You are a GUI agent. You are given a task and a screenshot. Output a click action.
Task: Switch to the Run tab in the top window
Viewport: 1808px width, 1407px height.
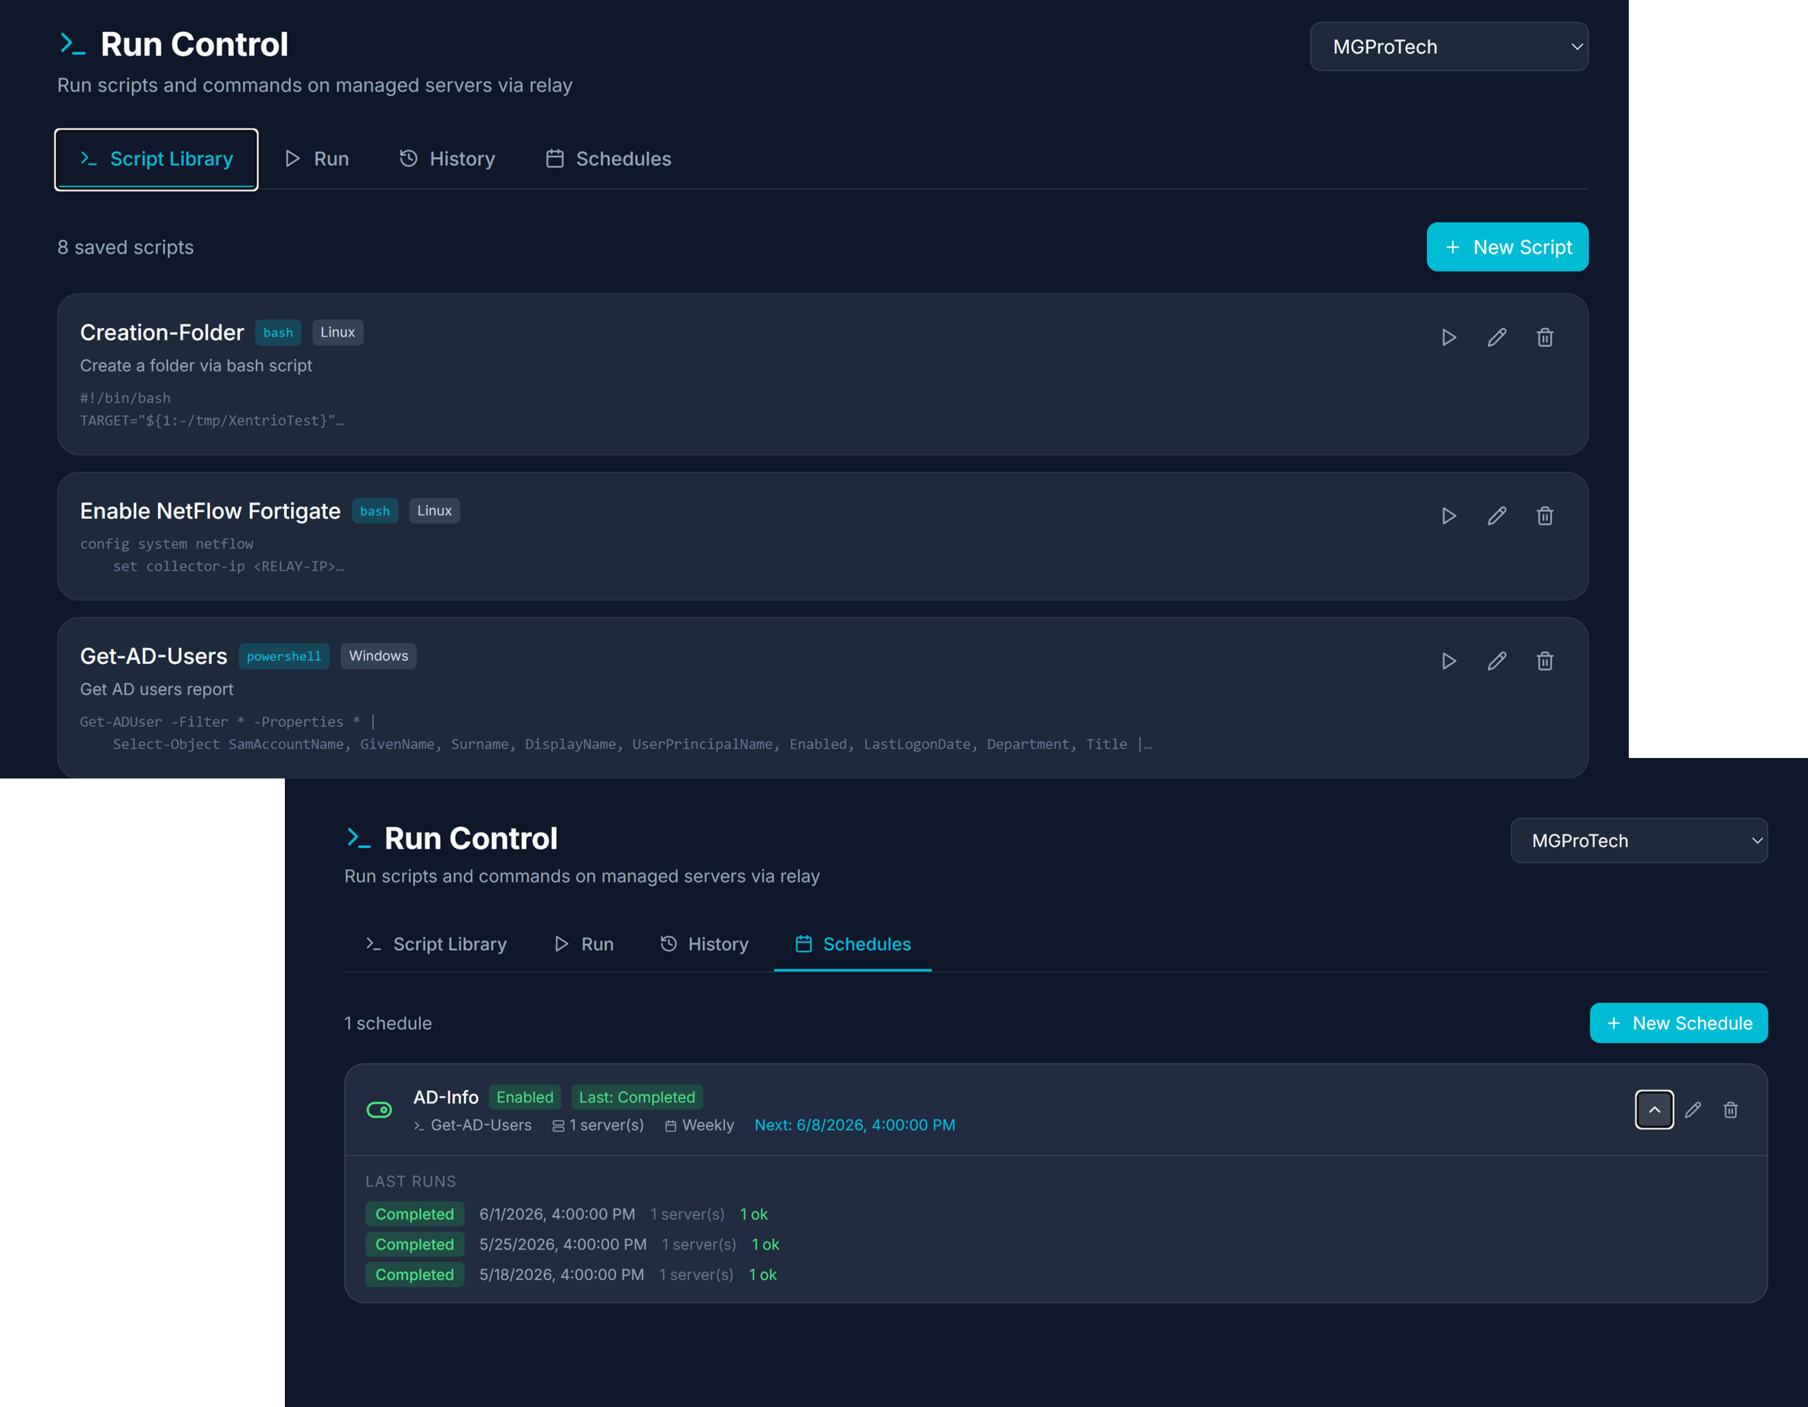[317, 159]
